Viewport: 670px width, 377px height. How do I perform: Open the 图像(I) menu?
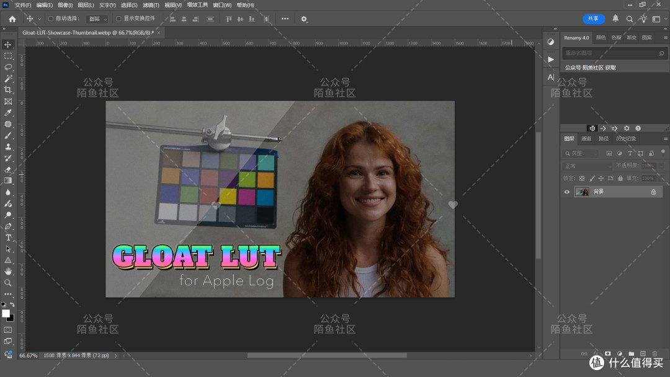click(65, 5)
